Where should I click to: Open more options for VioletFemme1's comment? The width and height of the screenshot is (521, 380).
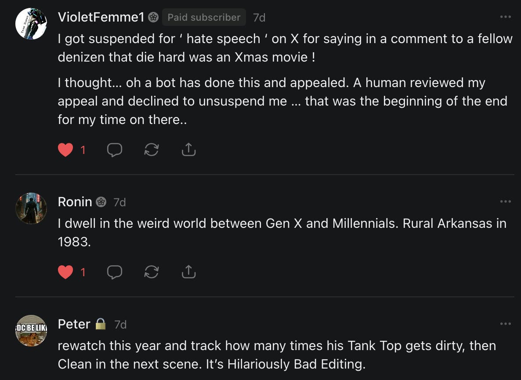point(505,17)
